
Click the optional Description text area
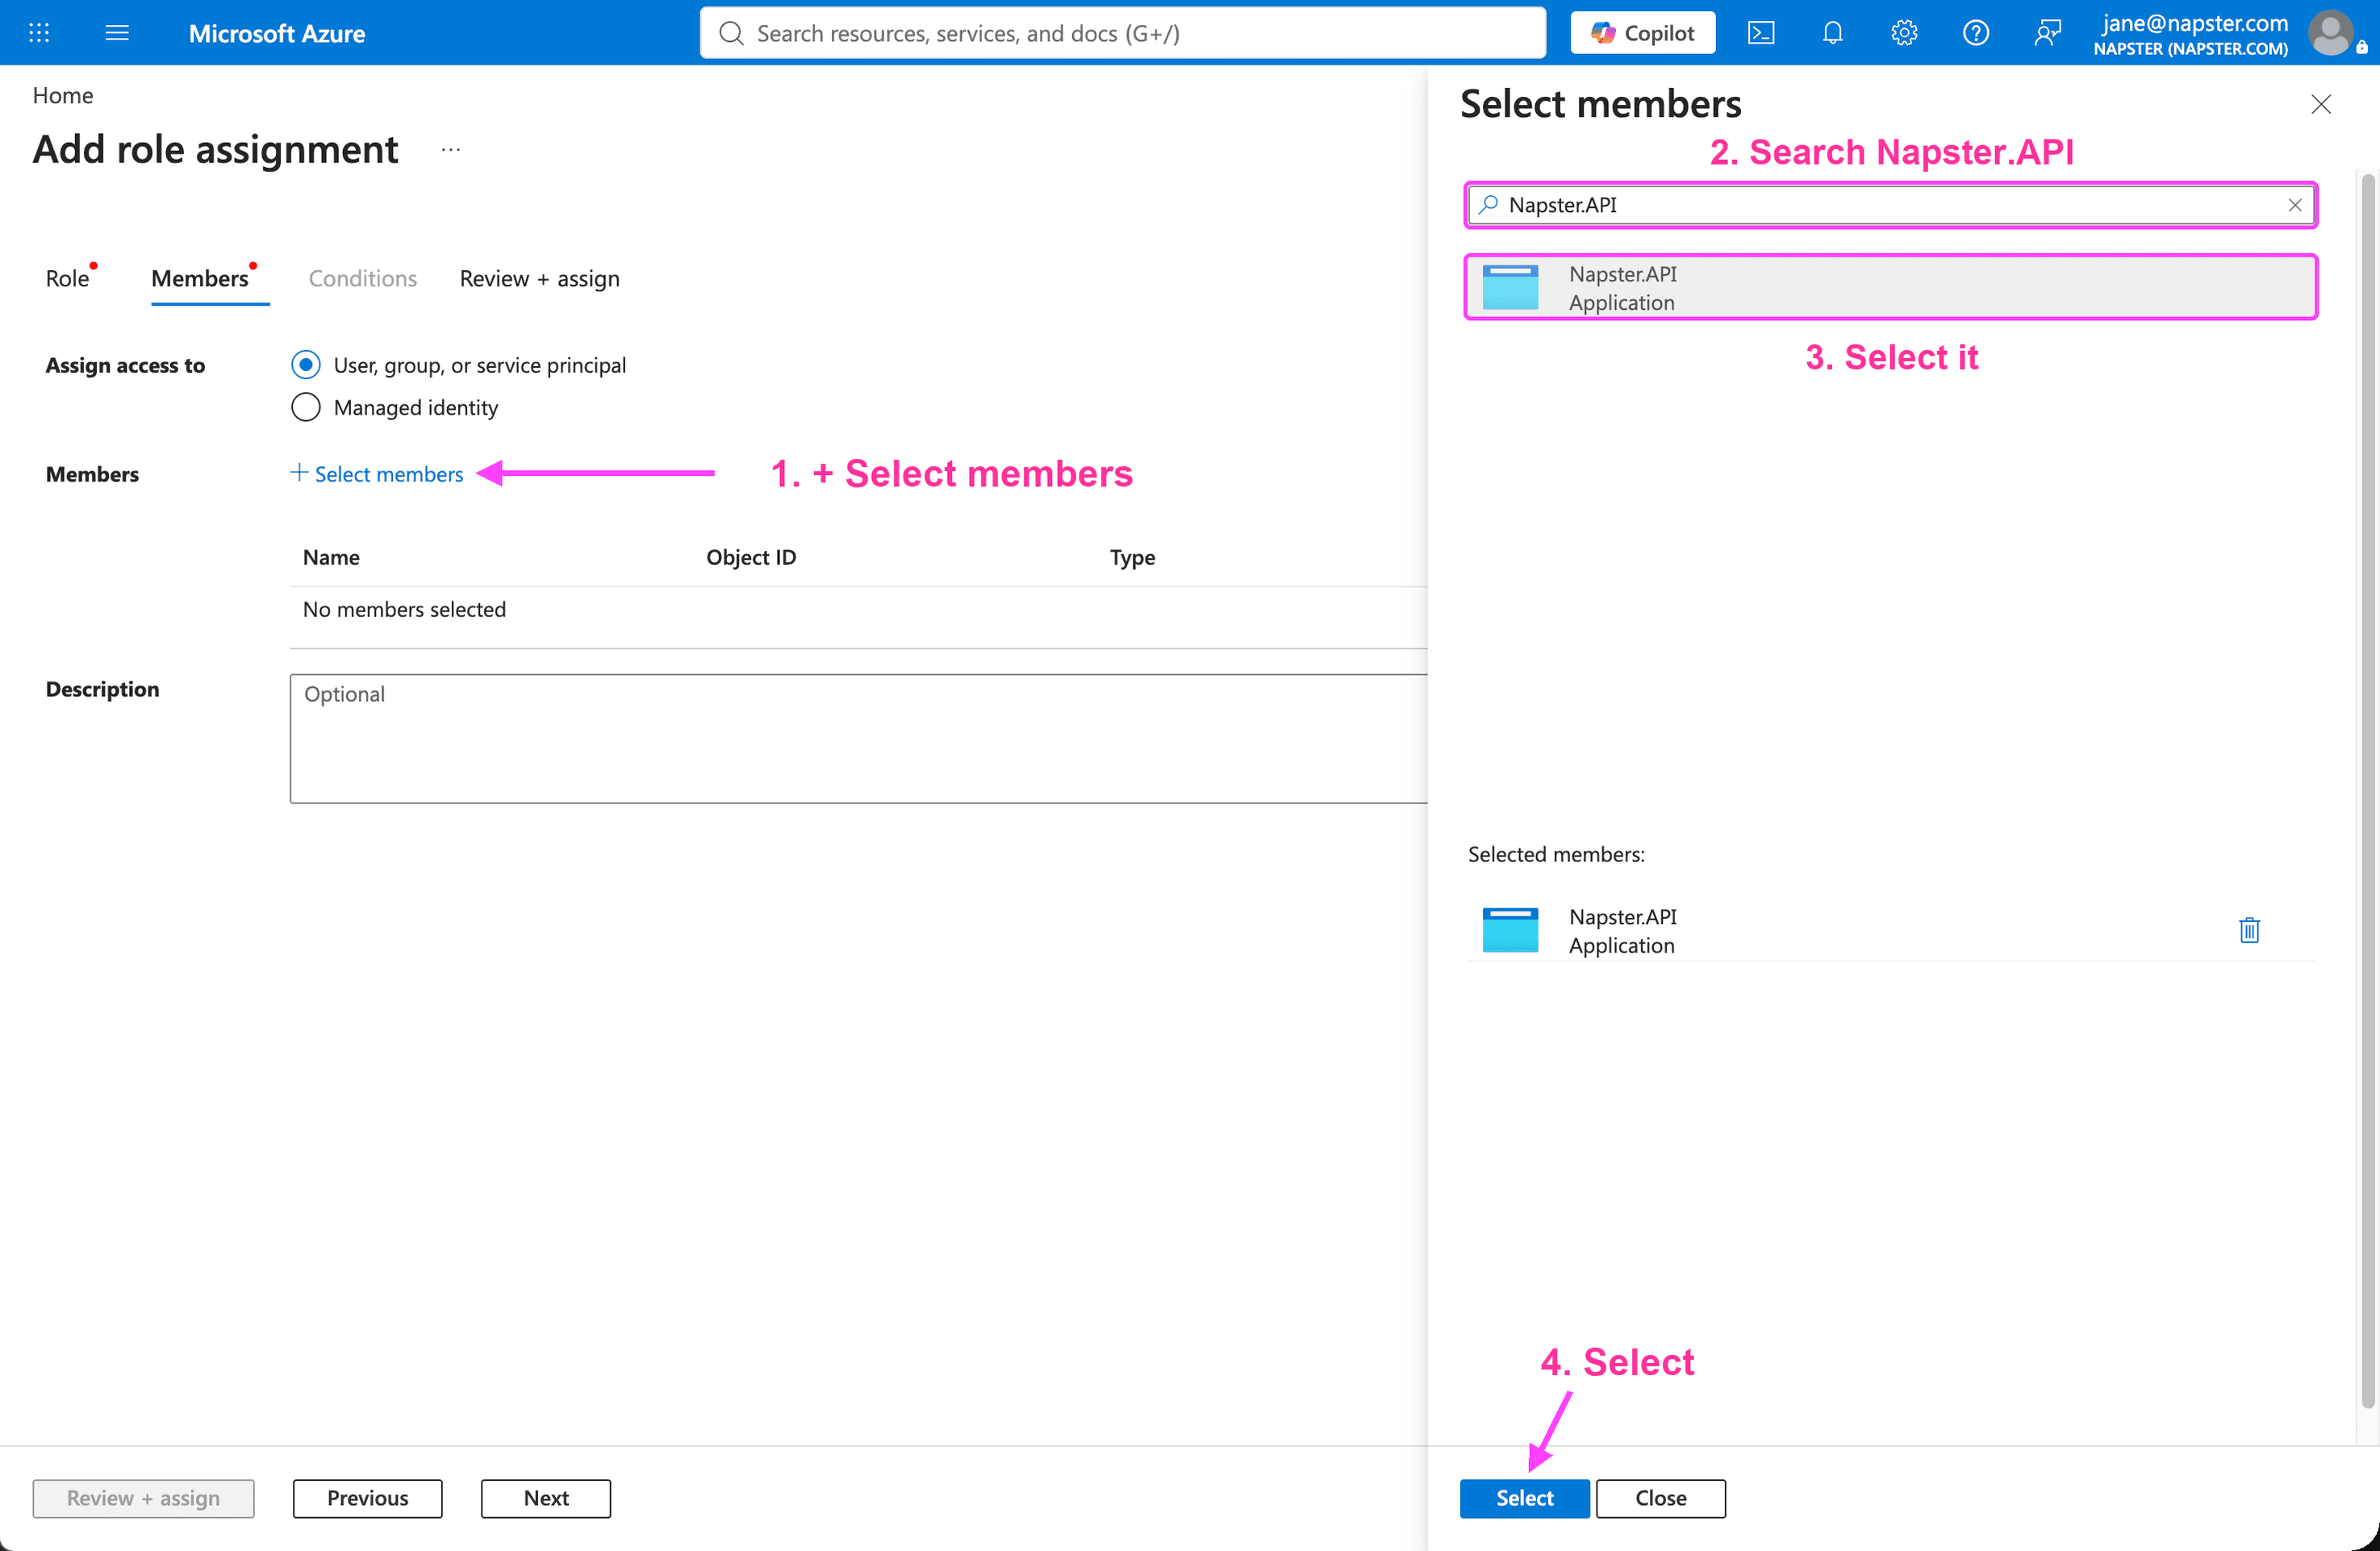[858, 738]
